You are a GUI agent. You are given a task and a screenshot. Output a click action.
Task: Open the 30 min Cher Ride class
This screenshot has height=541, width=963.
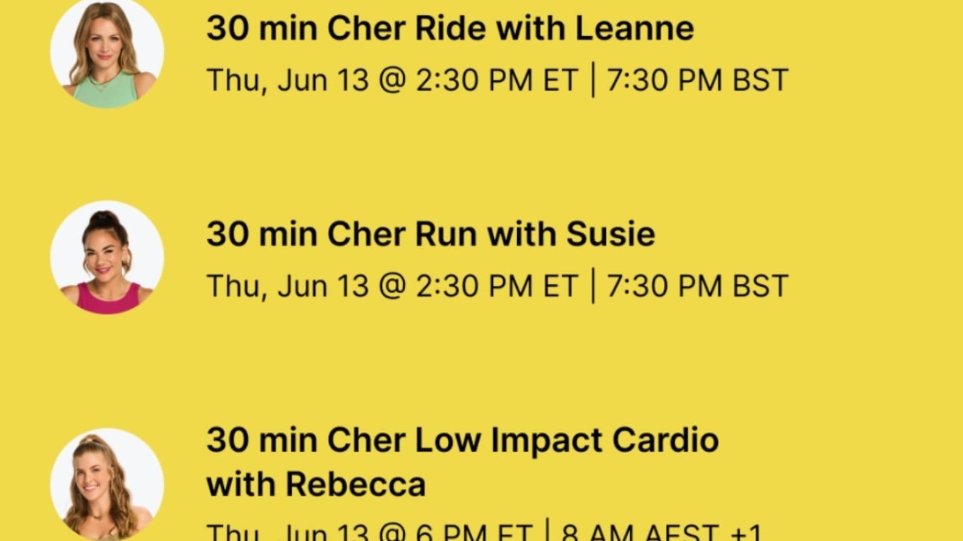click(450, 28)
